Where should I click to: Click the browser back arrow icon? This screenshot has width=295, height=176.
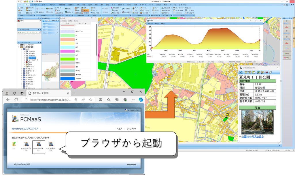pos(8,100)
